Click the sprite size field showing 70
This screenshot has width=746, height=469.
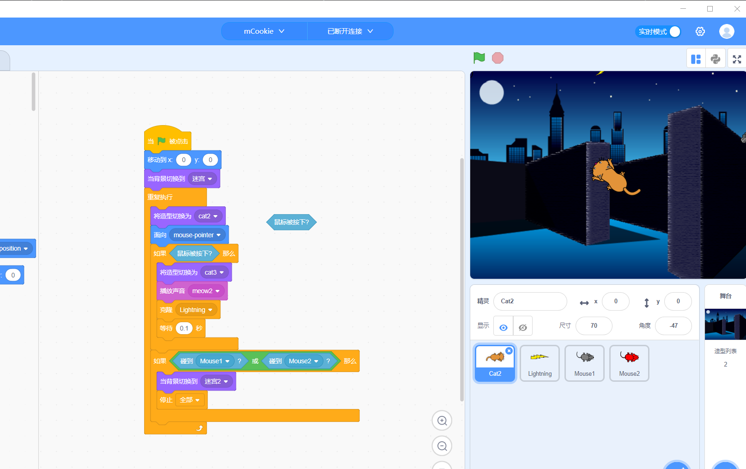(x=594, y=326)
